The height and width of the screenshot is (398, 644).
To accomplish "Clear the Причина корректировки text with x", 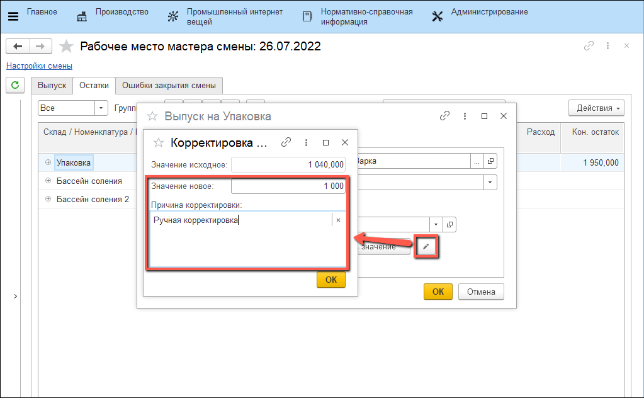I will click(x=338, y=220).
